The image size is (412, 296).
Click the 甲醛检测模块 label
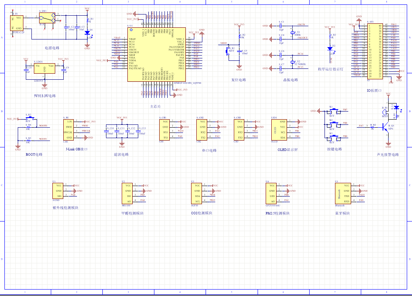(132, 213)
